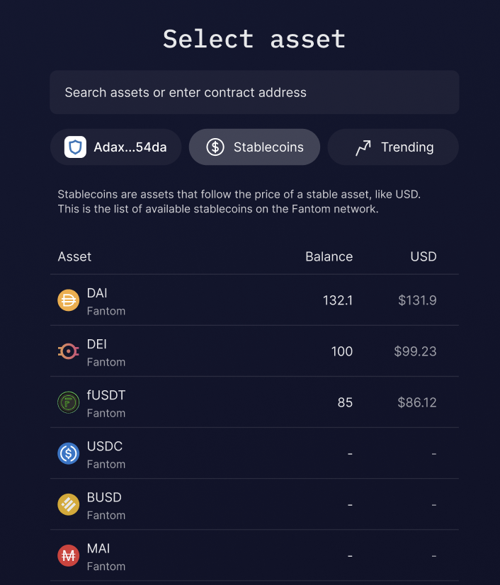
Task: Click the Asset column header
Action: [74, 256]
